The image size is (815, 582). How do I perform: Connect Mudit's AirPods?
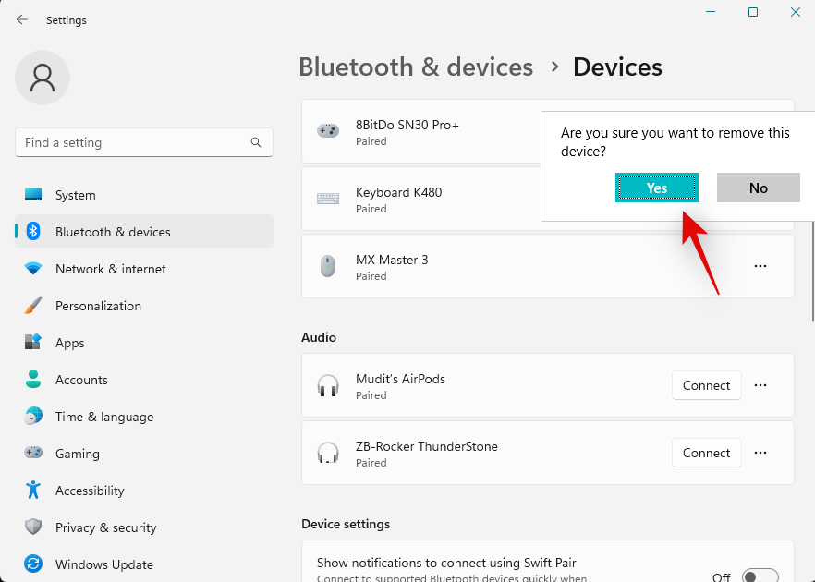[706, 385]
